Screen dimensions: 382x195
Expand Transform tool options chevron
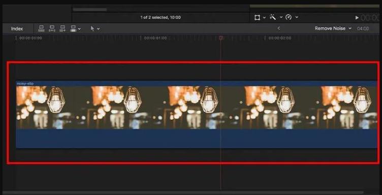pyautogui.click(x=264, y=17)
